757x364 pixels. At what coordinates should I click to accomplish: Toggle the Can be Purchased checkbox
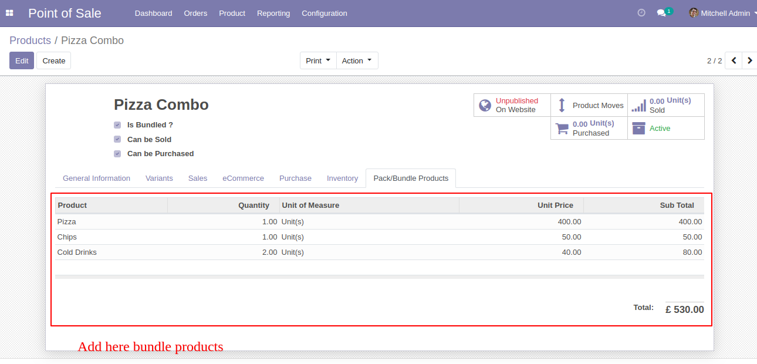coord(117,154)
